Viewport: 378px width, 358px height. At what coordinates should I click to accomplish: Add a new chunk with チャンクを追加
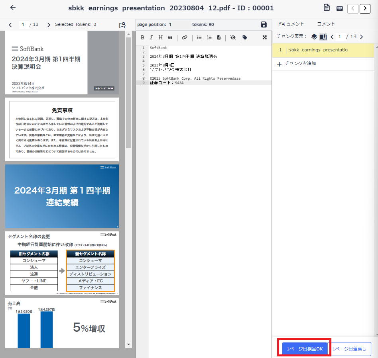[x=297, y=64]
